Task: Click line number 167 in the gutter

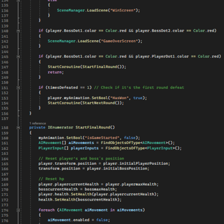Action: 5,174
